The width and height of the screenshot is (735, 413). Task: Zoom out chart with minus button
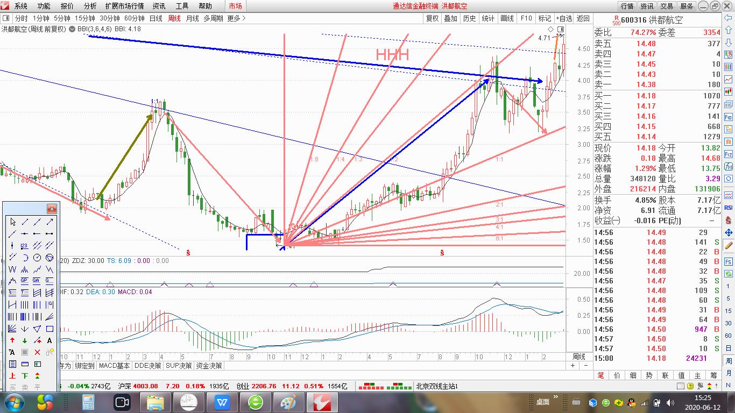point(586,366)
